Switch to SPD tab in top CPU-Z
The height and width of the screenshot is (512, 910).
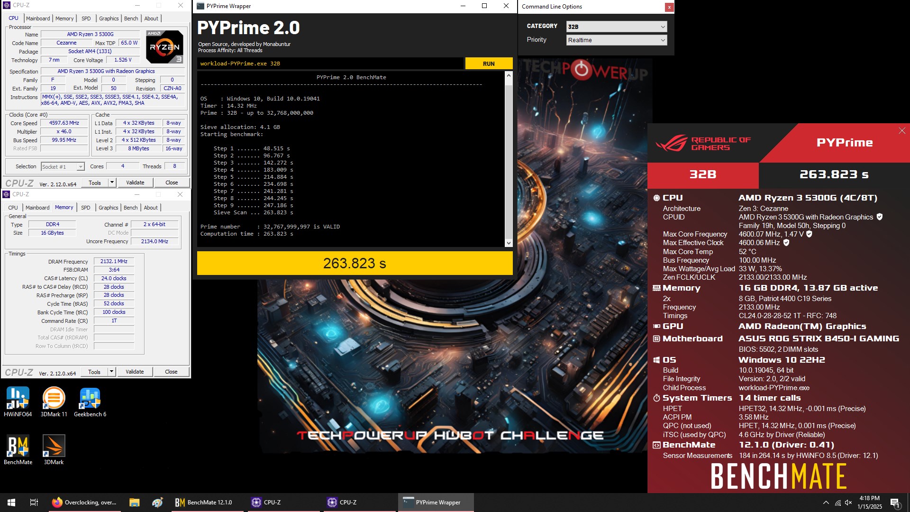(86, 18)
